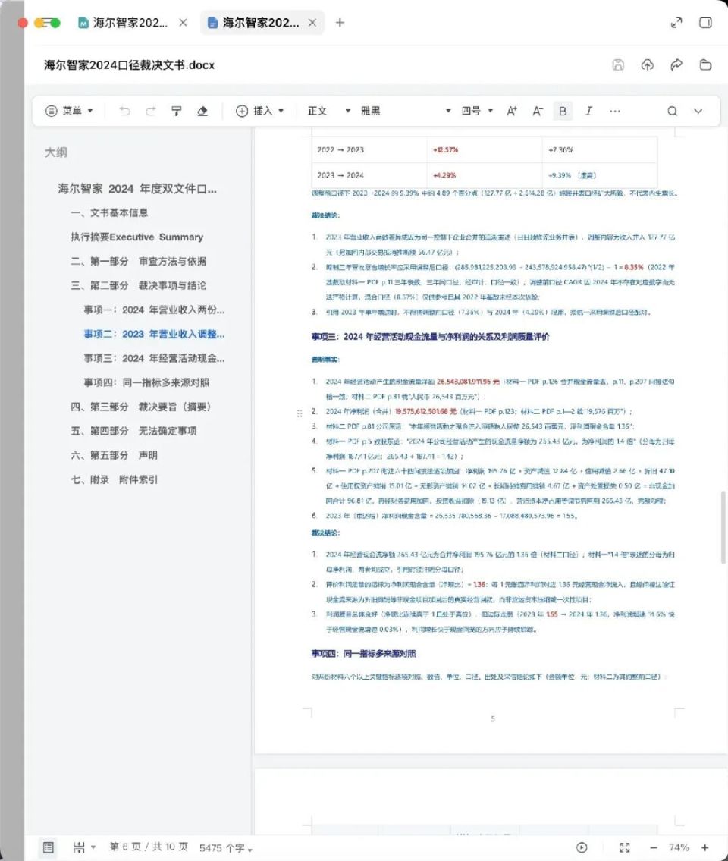Toggle outline panel icon in status bar
Viewport: 728px width, 861px height.
click(49, 847)
